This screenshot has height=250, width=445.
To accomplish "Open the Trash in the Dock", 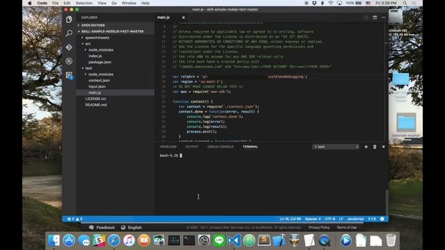I will (x=391, y=240).
